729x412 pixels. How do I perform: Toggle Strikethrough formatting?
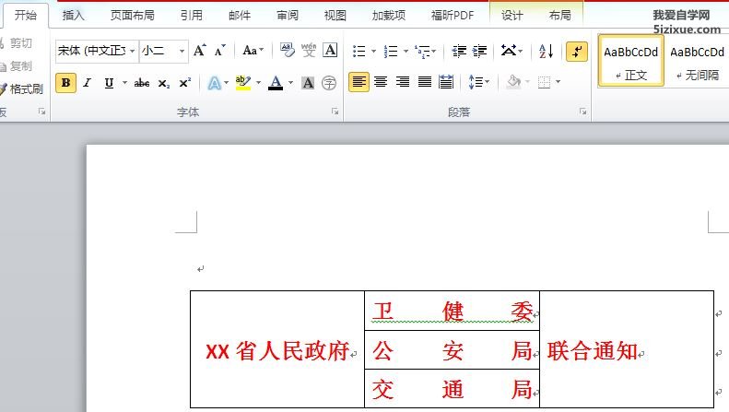pyautogui.click(x=142, y=83)
